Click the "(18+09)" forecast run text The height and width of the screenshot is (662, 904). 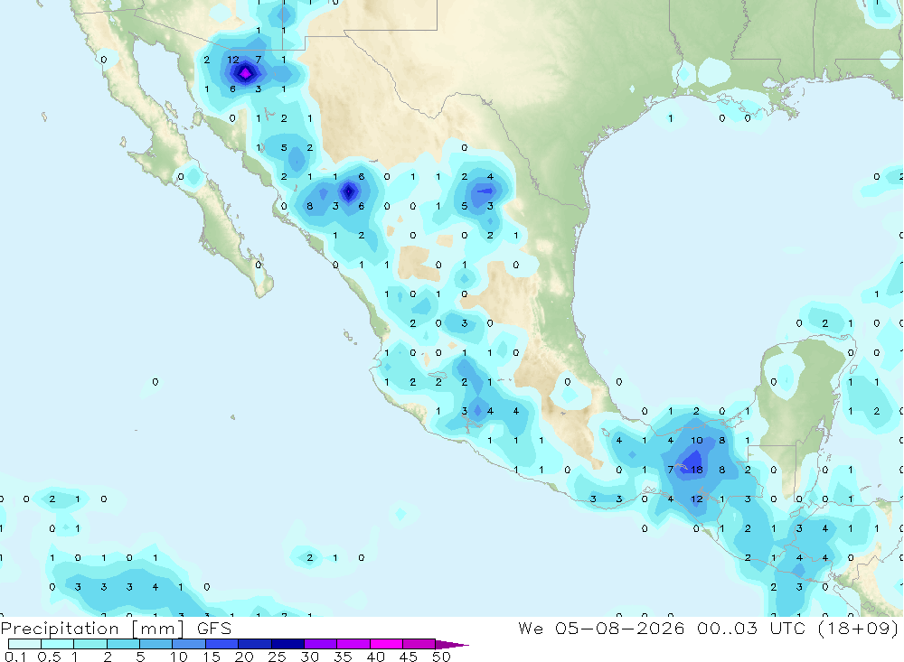(x=859, y=628)
